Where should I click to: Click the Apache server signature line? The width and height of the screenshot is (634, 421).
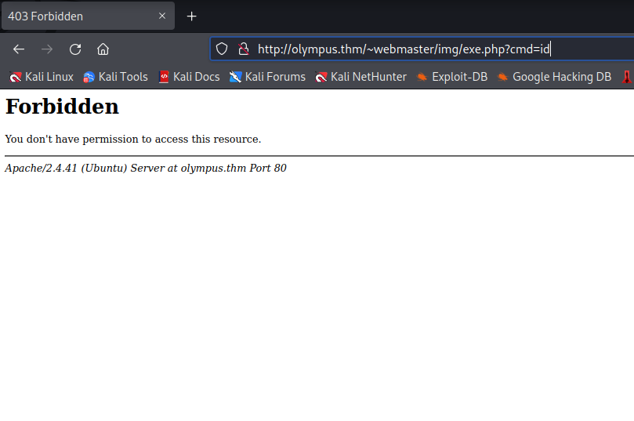tap(145, 168)
